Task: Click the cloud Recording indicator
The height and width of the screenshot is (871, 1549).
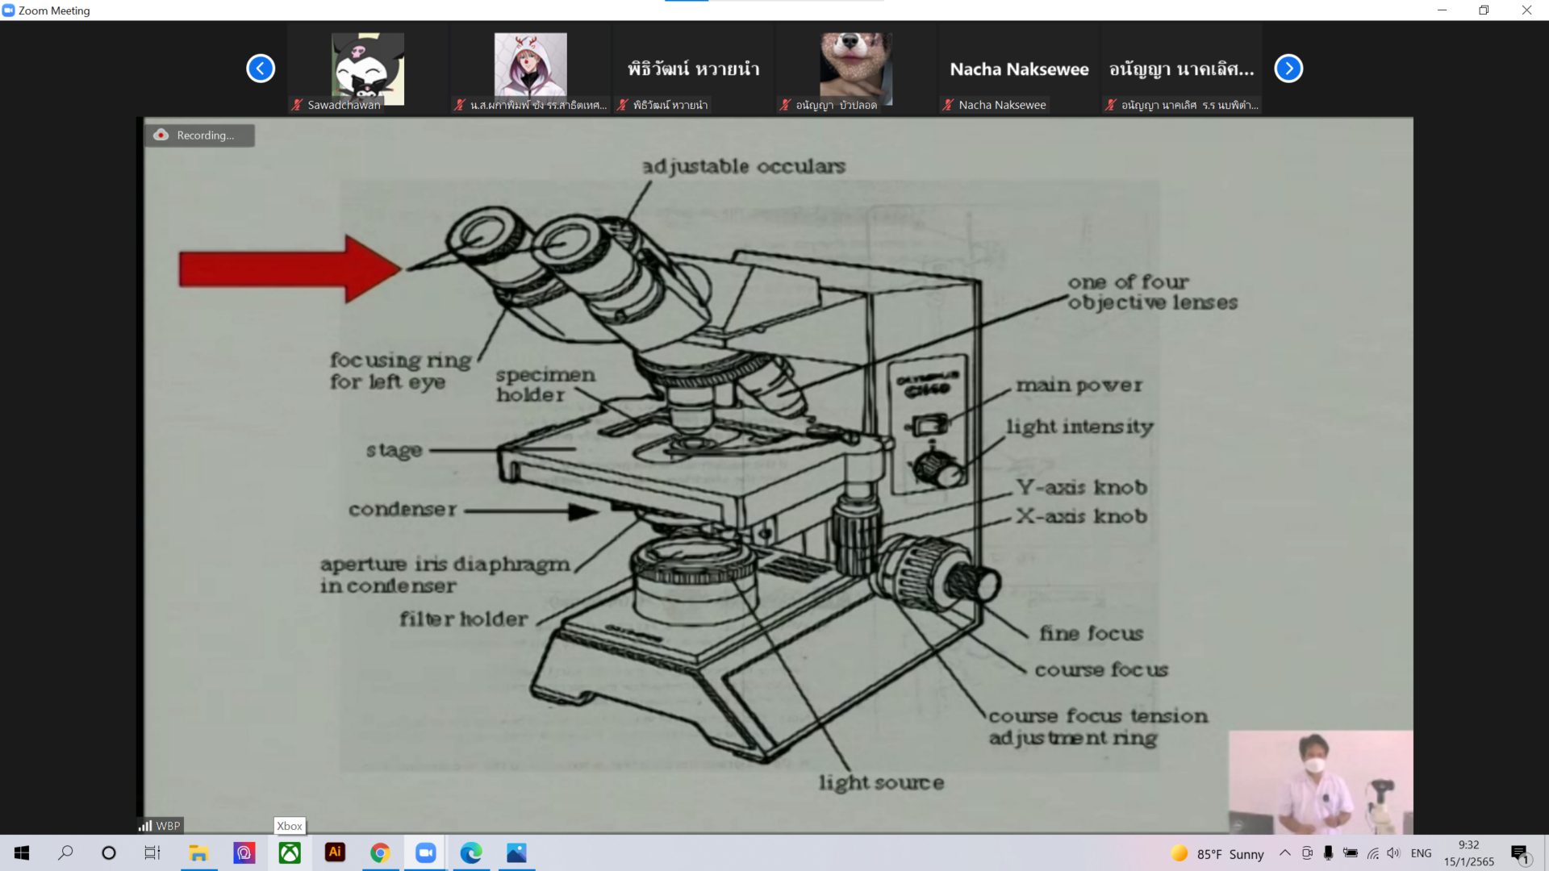Action: pos(198,135)
